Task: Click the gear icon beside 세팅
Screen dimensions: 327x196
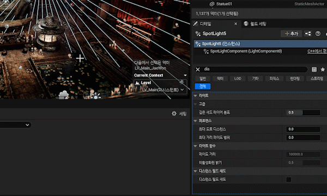Action: [x=174, y=113]
